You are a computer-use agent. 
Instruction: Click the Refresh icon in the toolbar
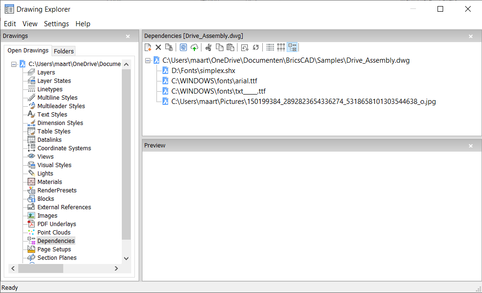(x=256, y=47)
